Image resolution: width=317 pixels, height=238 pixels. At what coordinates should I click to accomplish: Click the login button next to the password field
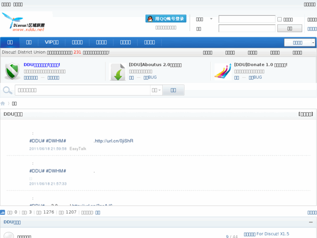290,28
